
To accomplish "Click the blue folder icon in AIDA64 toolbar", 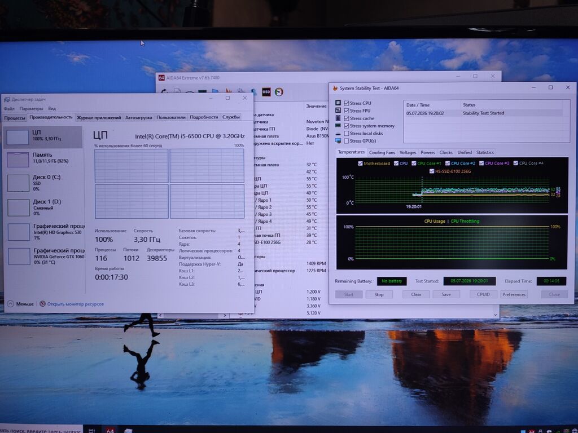I will [215, 91].
